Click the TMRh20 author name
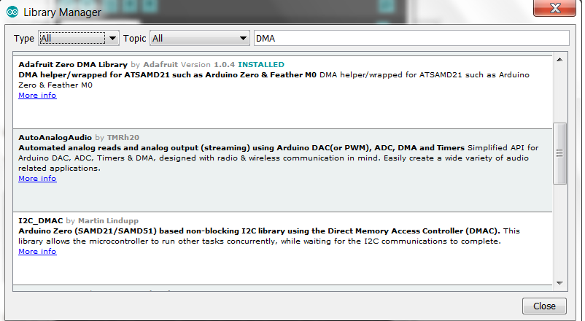Image resolution: width=585 pixels, height=321 pixels. 123,137
